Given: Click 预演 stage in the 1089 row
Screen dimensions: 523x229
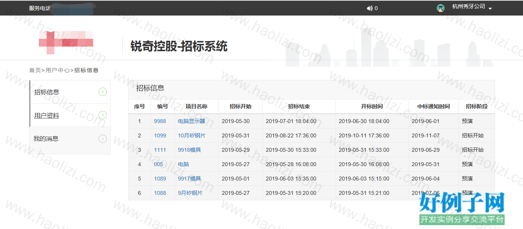Looking at the screenshot, I should pyautogui.click(x=467, y=179).
